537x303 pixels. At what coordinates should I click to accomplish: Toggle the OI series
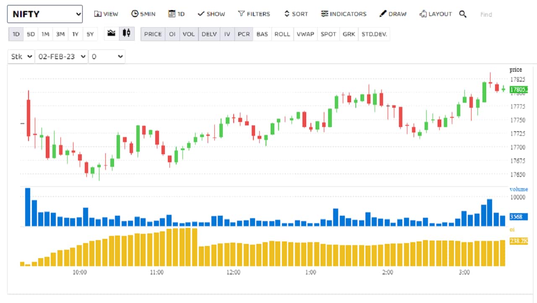click(172, 34)
